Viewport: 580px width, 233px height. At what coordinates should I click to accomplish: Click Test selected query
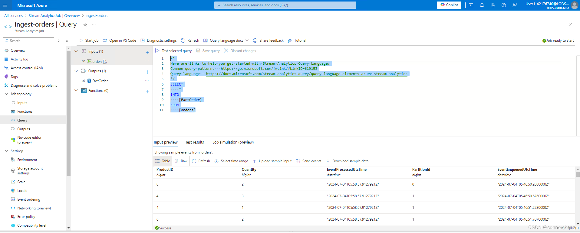(173, 51)
